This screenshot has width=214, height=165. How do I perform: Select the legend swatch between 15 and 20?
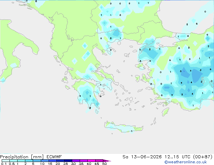[52, 161]
